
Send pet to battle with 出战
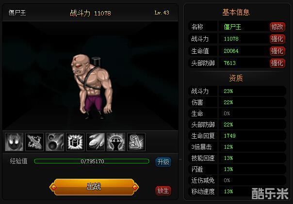pyautogui.click(x=94, y=187)
